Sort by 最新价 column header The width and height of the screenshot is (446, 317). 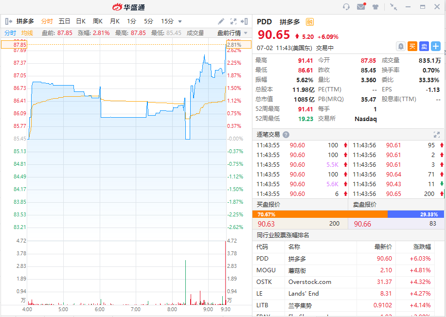point(383,247)
